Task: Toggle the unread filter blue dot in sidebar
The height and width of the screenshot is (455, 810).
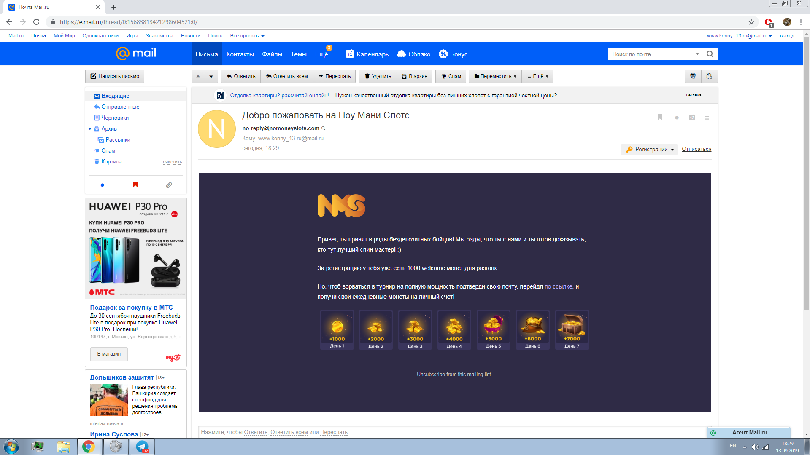Action: 102,185
